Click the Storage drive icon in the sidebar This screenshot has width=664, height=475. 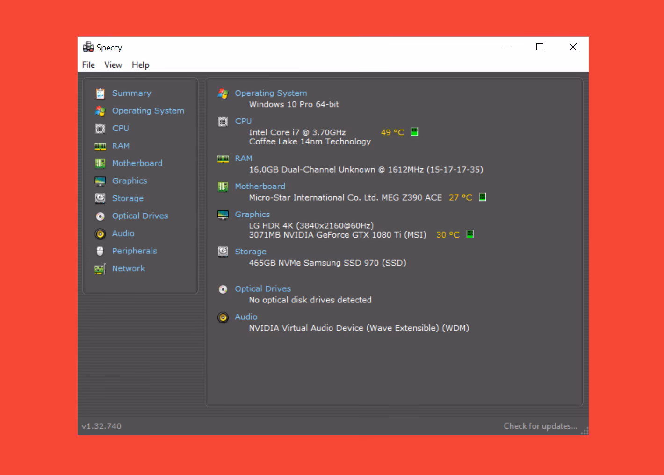point(100,198)
